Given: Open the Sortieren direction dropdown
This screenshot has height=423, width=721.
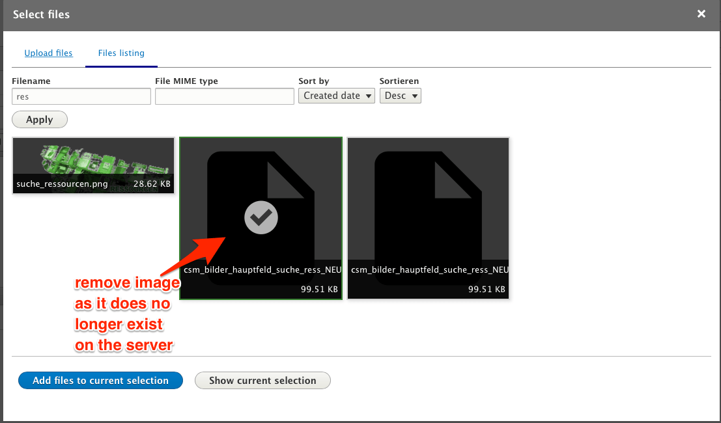Looking at the screenshot, I should tap(400, 95).
